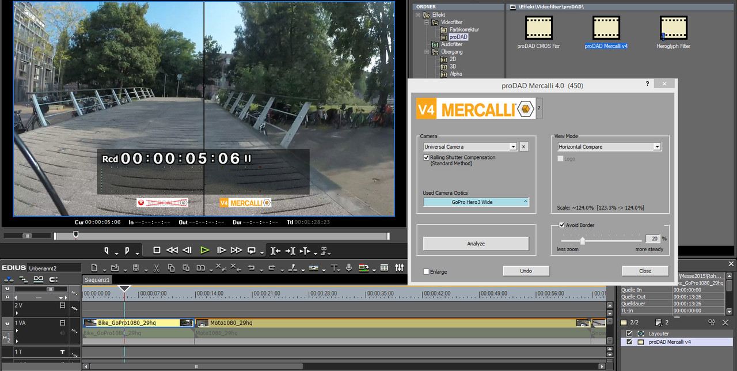The height and width of the screenshot is (371, 737).
Task: Open the audio mixer sliders icon
Action: point(400,268)
